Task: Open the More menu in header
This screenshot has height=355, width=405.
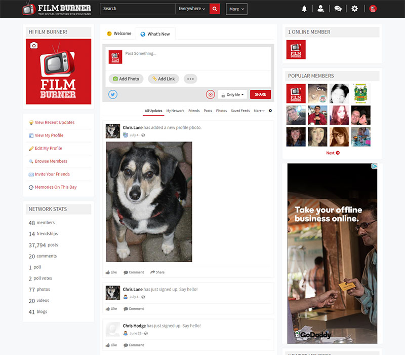Action: coord(236,9)
